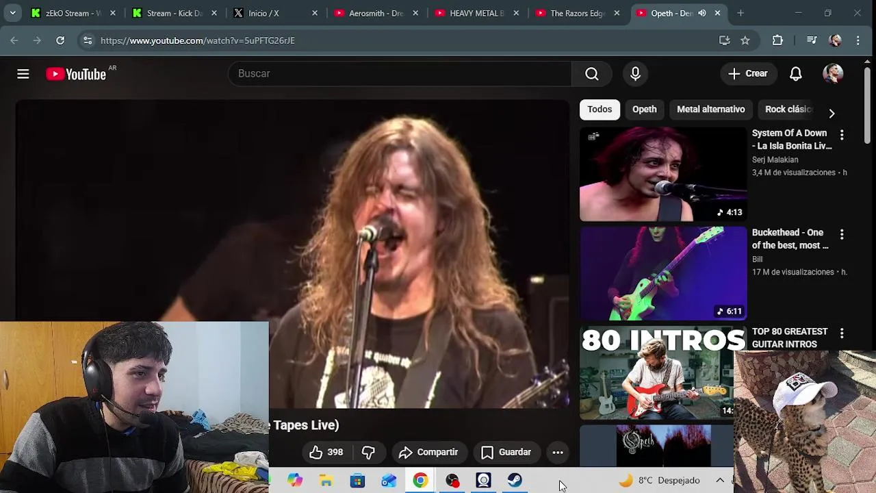
Task: Open TOP 80 GREATEST GUITAR INTROS title
Action: 790,338
